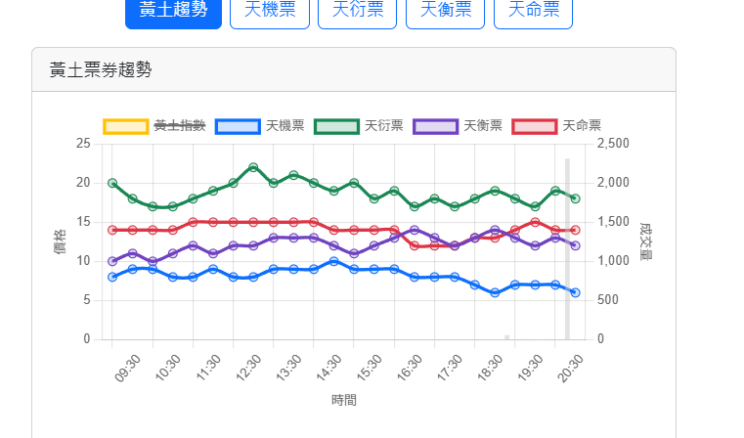This screenshot has width=744, height=438.
Task: Select the red line's peak point at 19:30
Action: click(x=535, y=222)
